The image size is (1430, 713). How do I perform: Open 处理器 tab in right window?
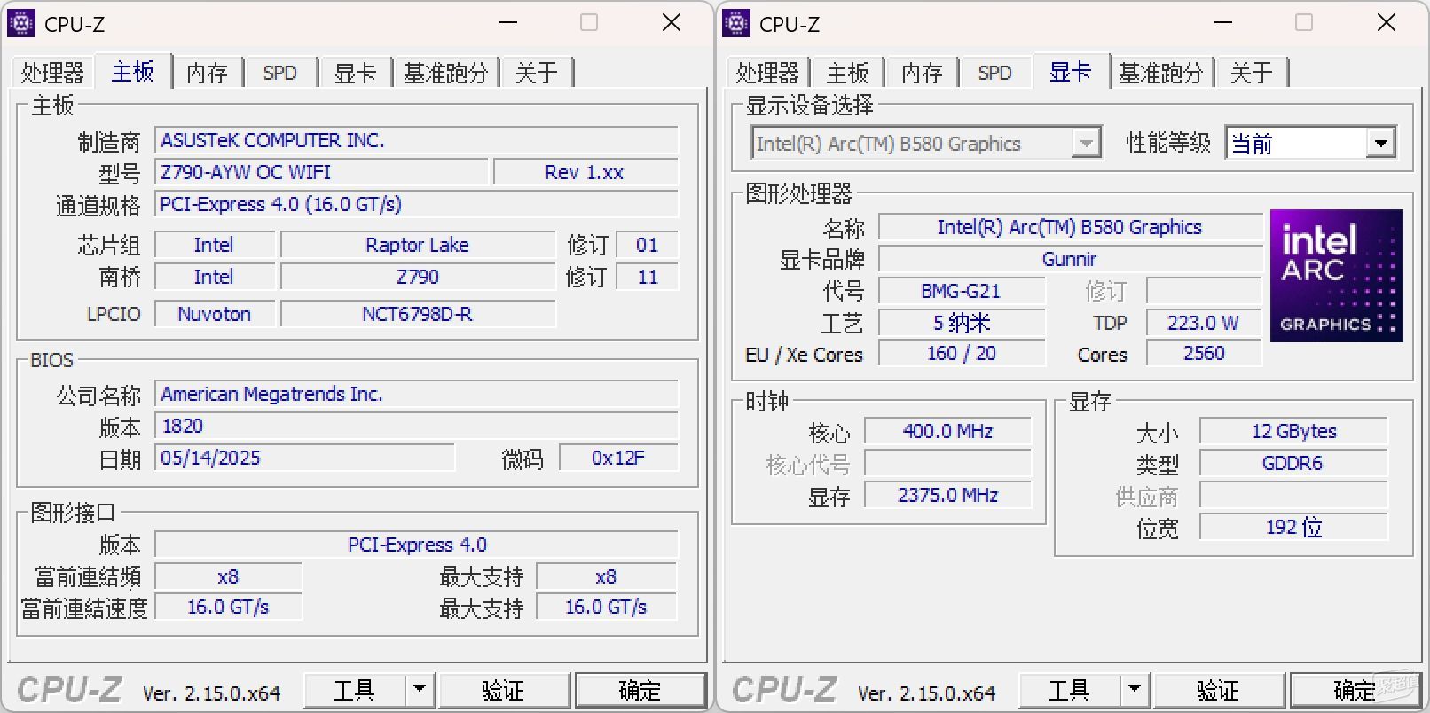(767, 73)
